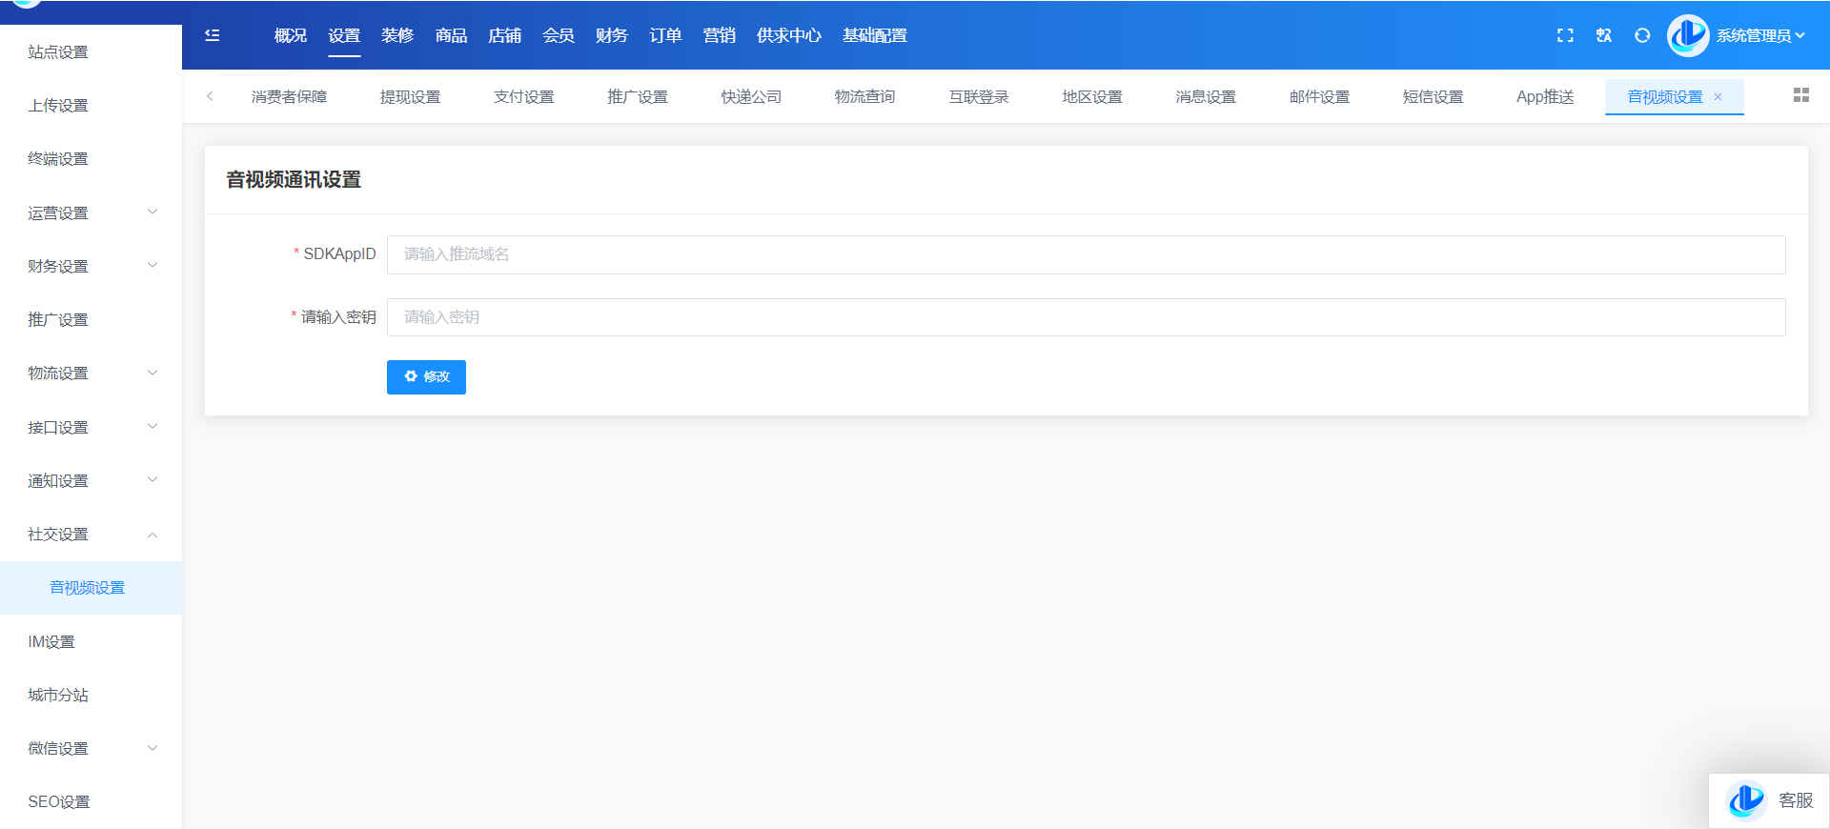The height and width of the screenshot is (829, 1830).
Task: Open the tab grid menu icon
Action: pos(1800,95)
